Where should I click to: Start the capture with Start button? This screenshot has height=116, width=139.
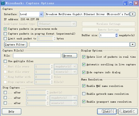tap(107, 111)
